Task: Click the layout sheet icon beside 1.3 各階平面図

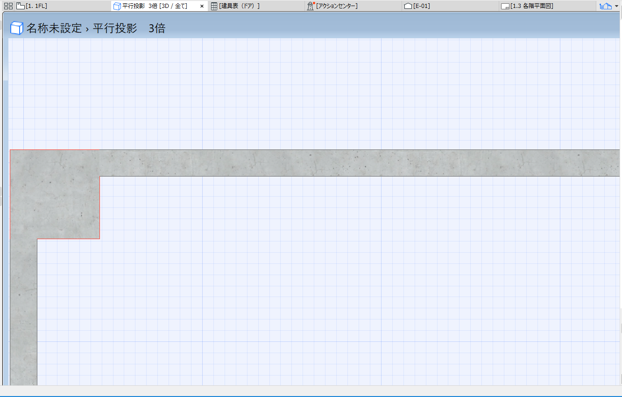Action: click(x=505, y=7)
